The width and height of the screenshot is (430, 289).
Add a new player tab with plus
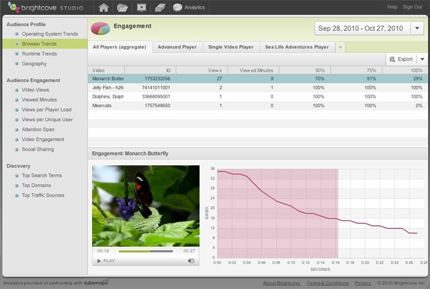pos(341,47)
